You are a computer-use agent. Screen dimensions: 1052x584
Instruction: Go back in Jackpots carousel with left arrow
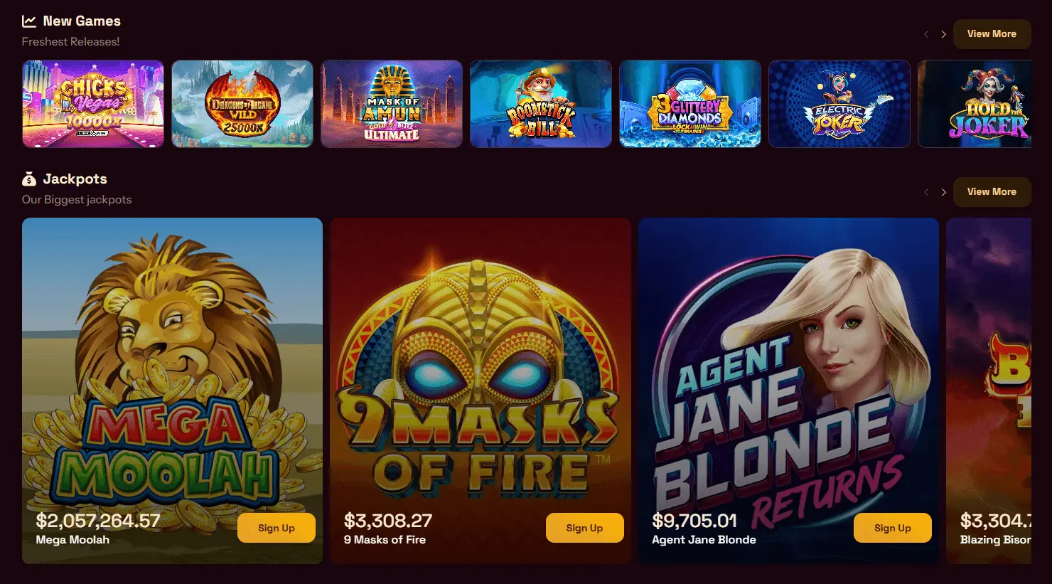(926, 192)
